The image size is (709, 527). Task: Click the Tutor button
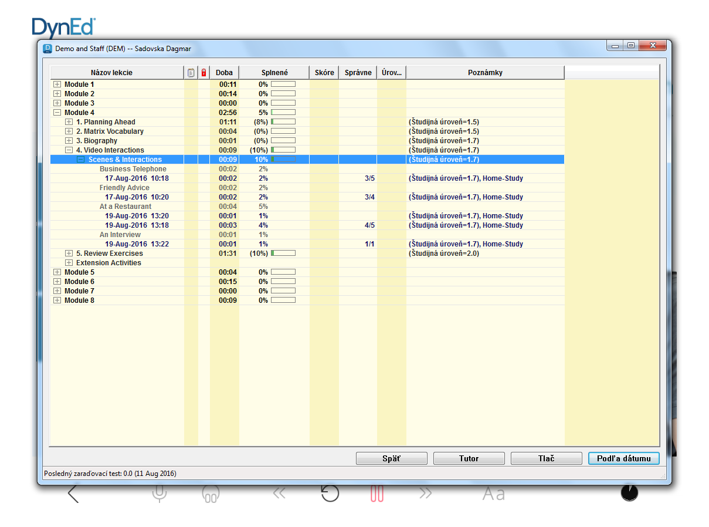pos(469,458)
